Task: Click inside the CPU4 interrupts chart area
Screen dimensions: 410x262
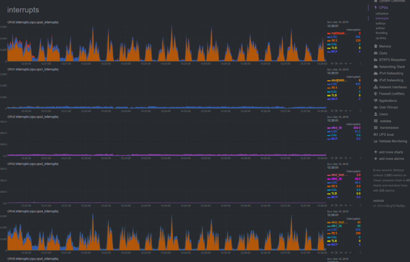Action: [x=166, y=232]
